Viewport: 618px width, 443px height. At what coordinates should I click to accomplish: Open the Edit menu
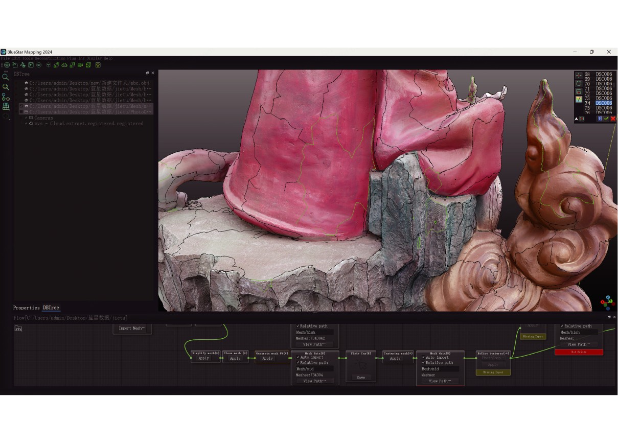(16, 58)
